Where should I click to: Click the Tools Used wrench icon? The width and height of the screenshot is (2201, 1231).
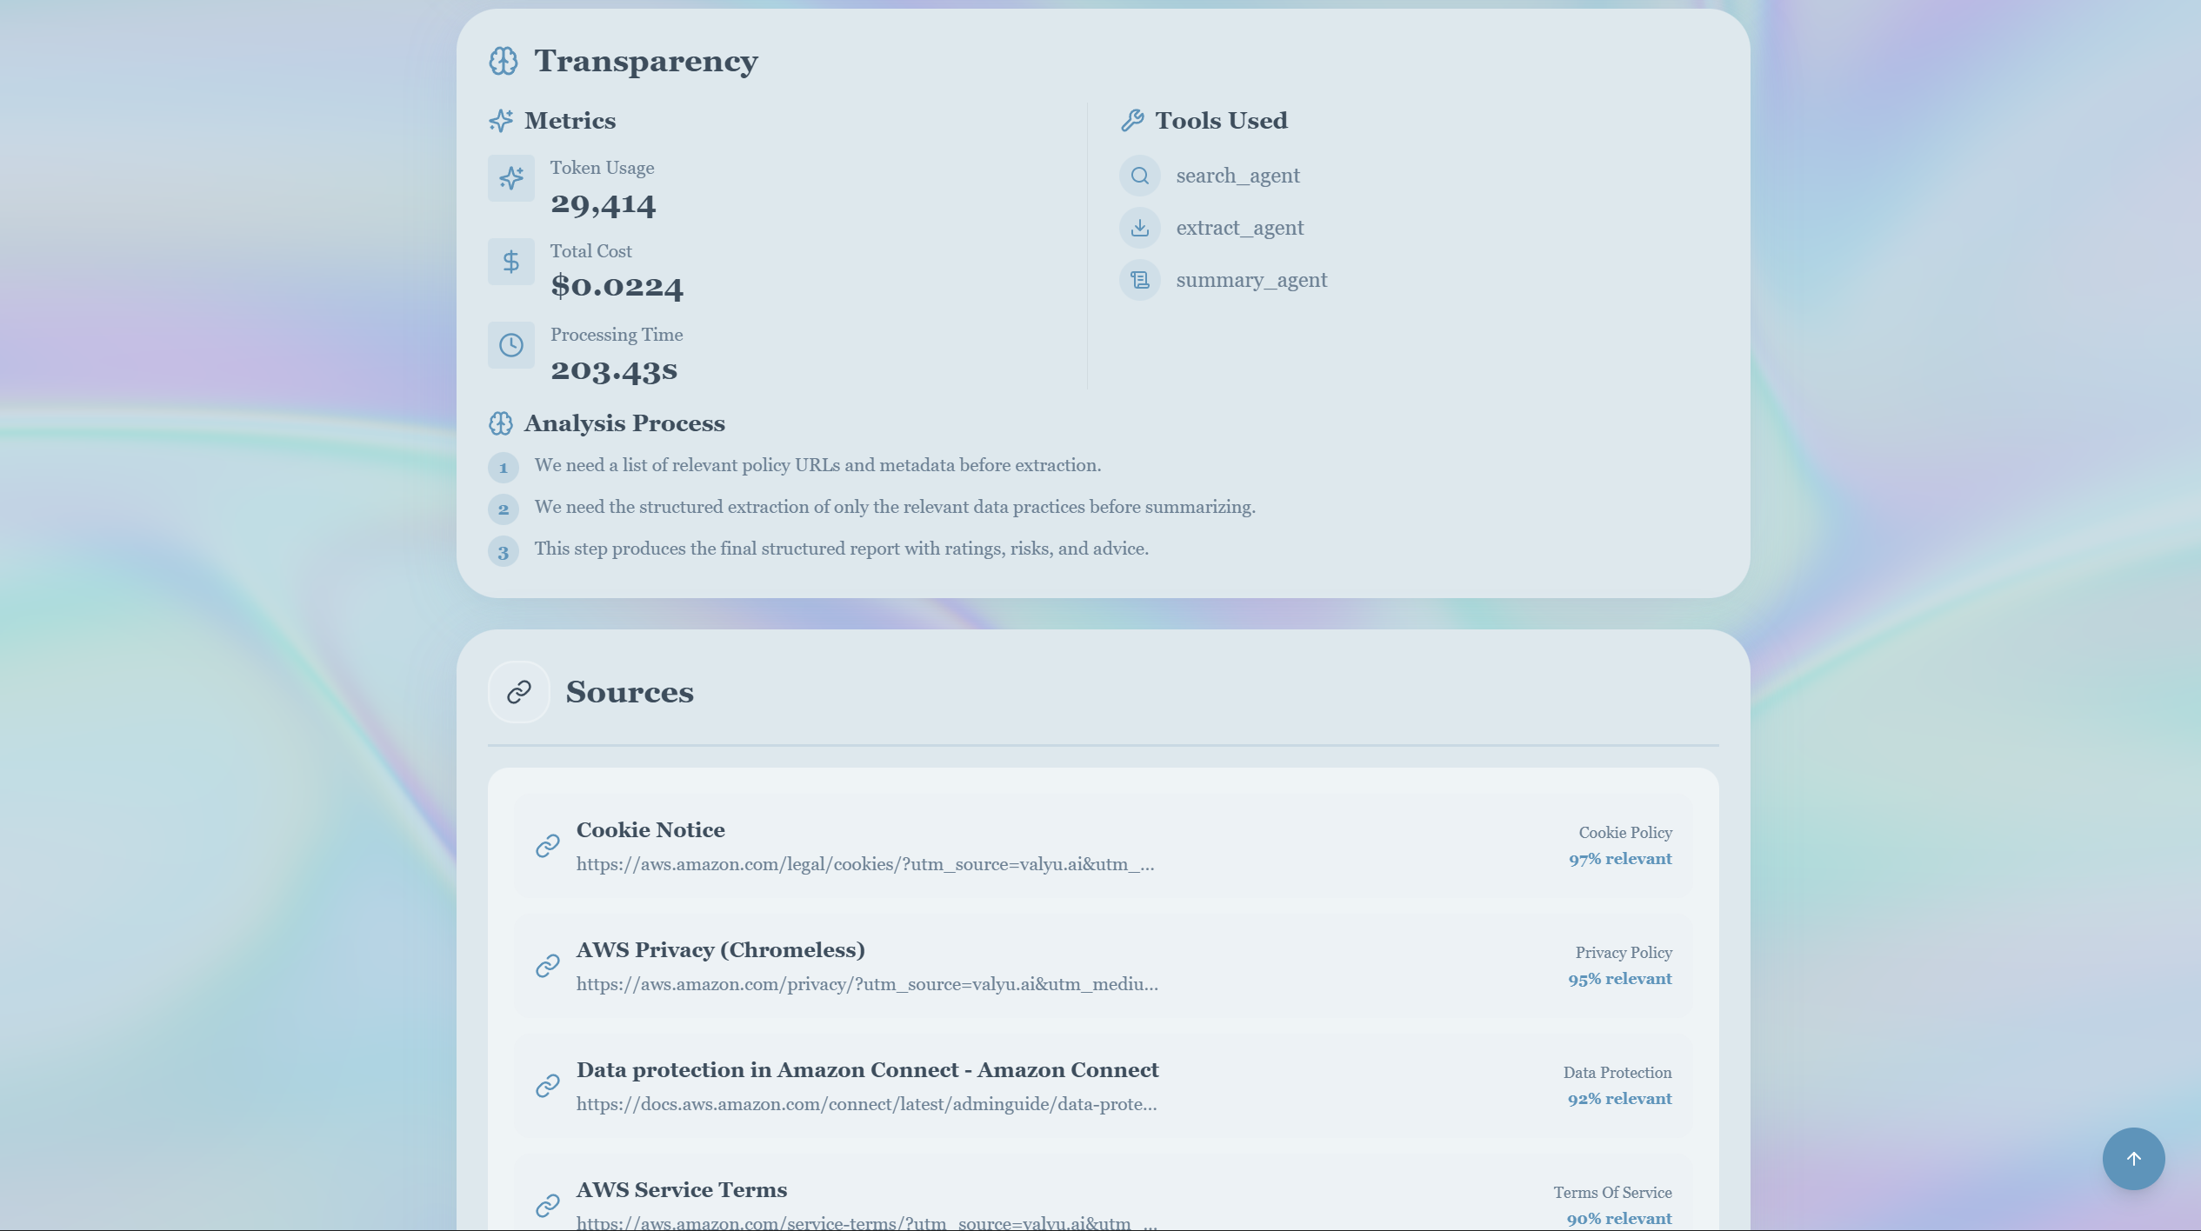pyautogui.click(x=1132, y=121)
